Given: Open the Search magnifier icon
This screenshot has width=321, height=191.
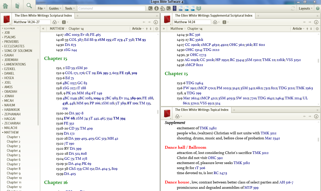Looking at the screenshot, I should coord(29,6).
